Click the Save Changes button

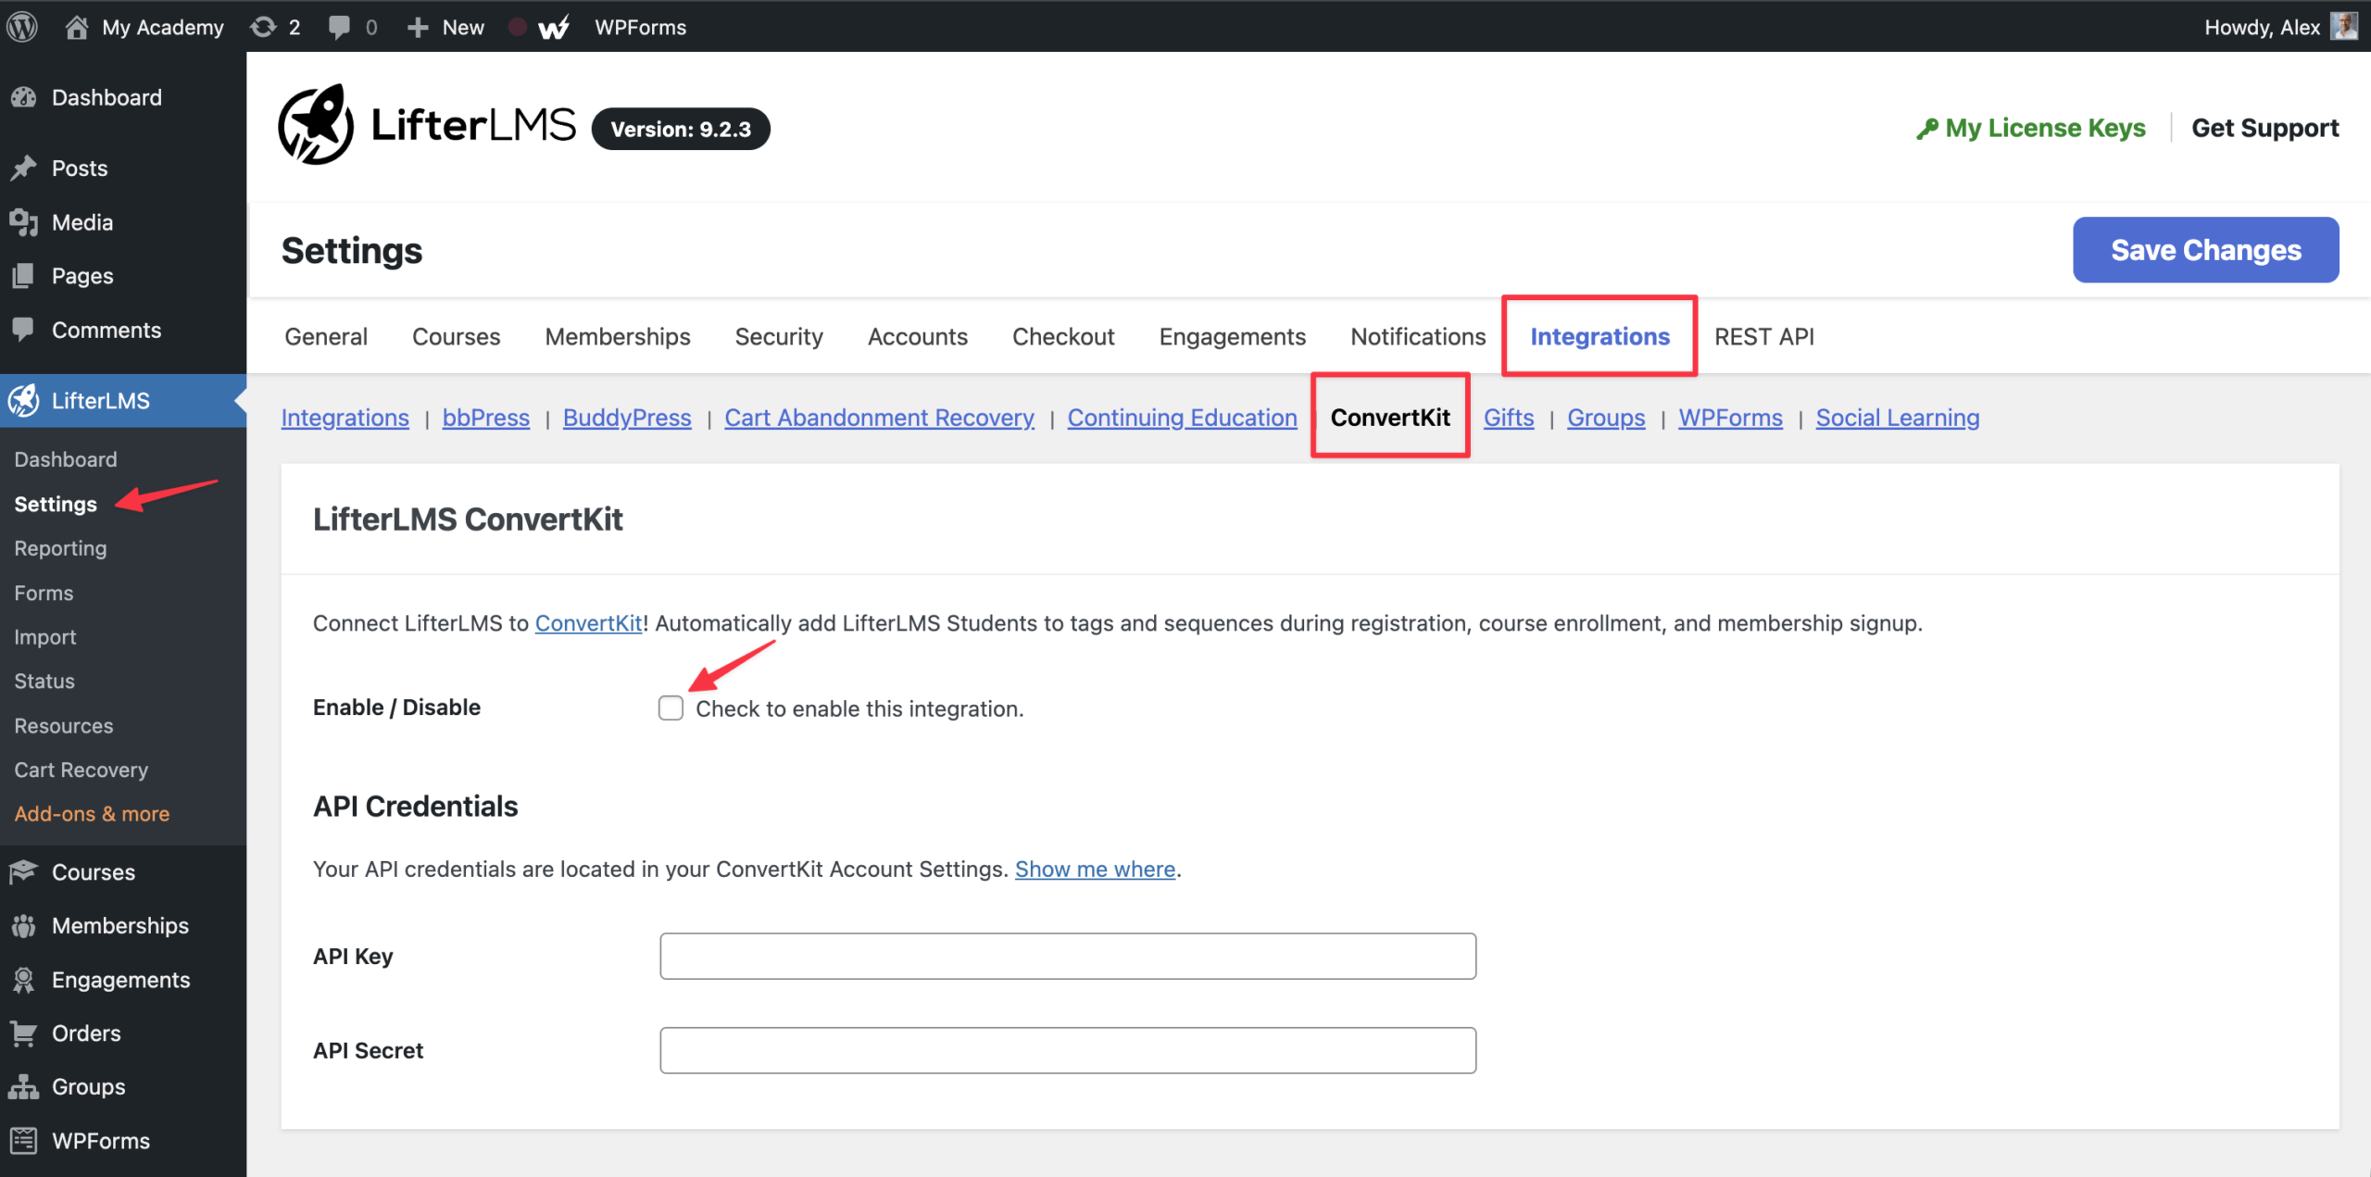click(2205, 250)
